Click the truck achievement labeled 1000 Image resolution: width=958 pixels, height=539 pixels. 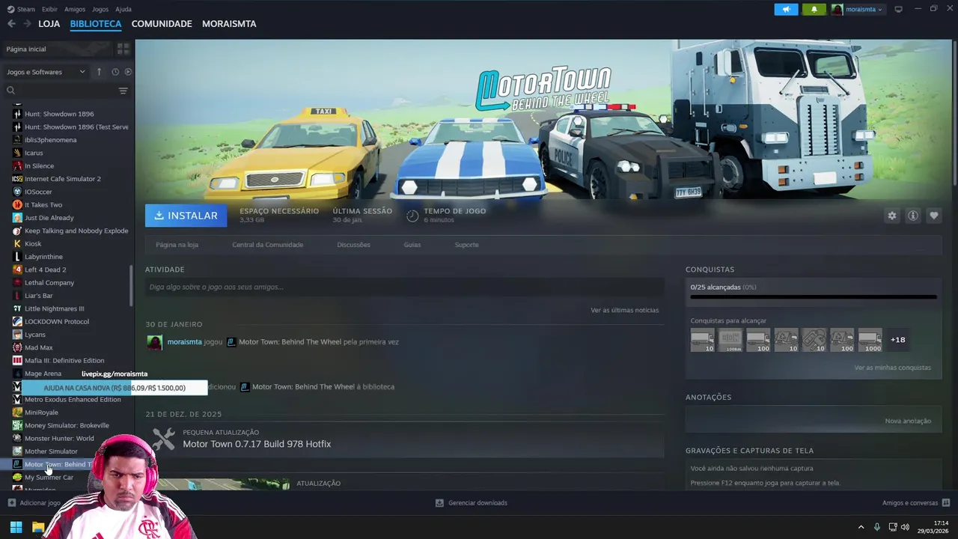click(870, 340)
